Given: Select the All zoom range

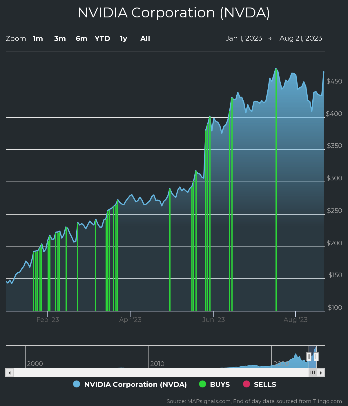Looking at the screenshot, I should point(145,39).
